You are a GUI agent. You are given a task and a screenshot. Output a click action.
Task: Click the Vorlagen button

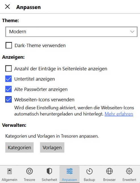point(52,148)
